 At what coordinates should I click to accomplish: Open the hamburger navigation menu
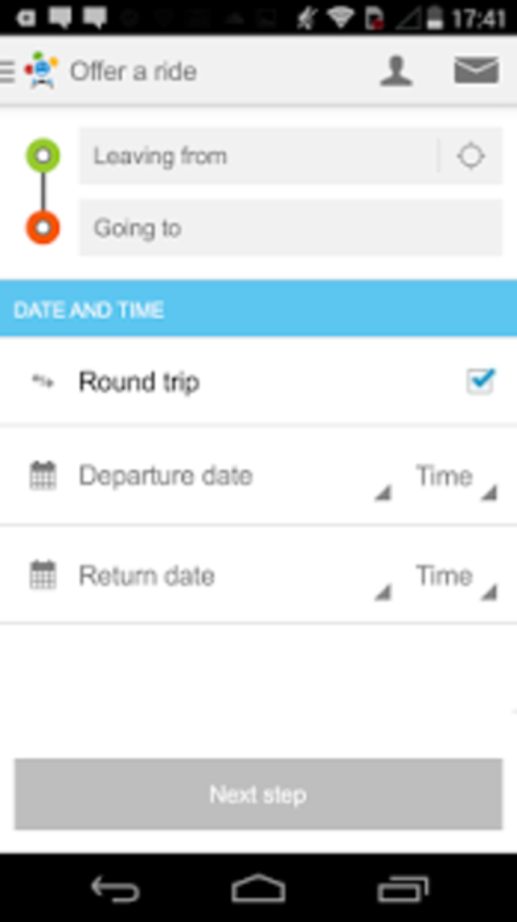pyautogui.click(x=8, y=71)
